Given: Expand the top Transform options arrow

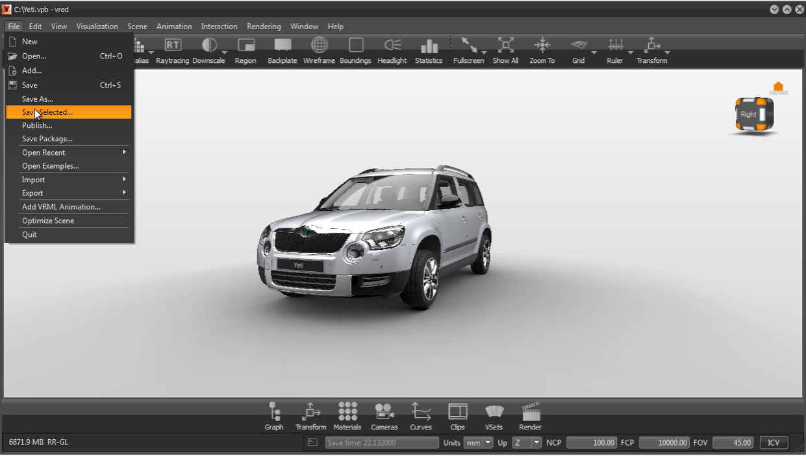Looking at the screenshot, I should click(667, 52).
